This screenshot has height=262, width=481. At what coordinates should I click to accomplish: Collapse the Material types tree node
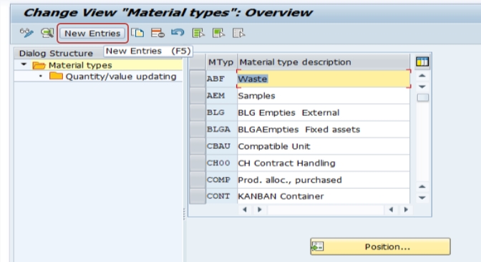coord(24,64)
